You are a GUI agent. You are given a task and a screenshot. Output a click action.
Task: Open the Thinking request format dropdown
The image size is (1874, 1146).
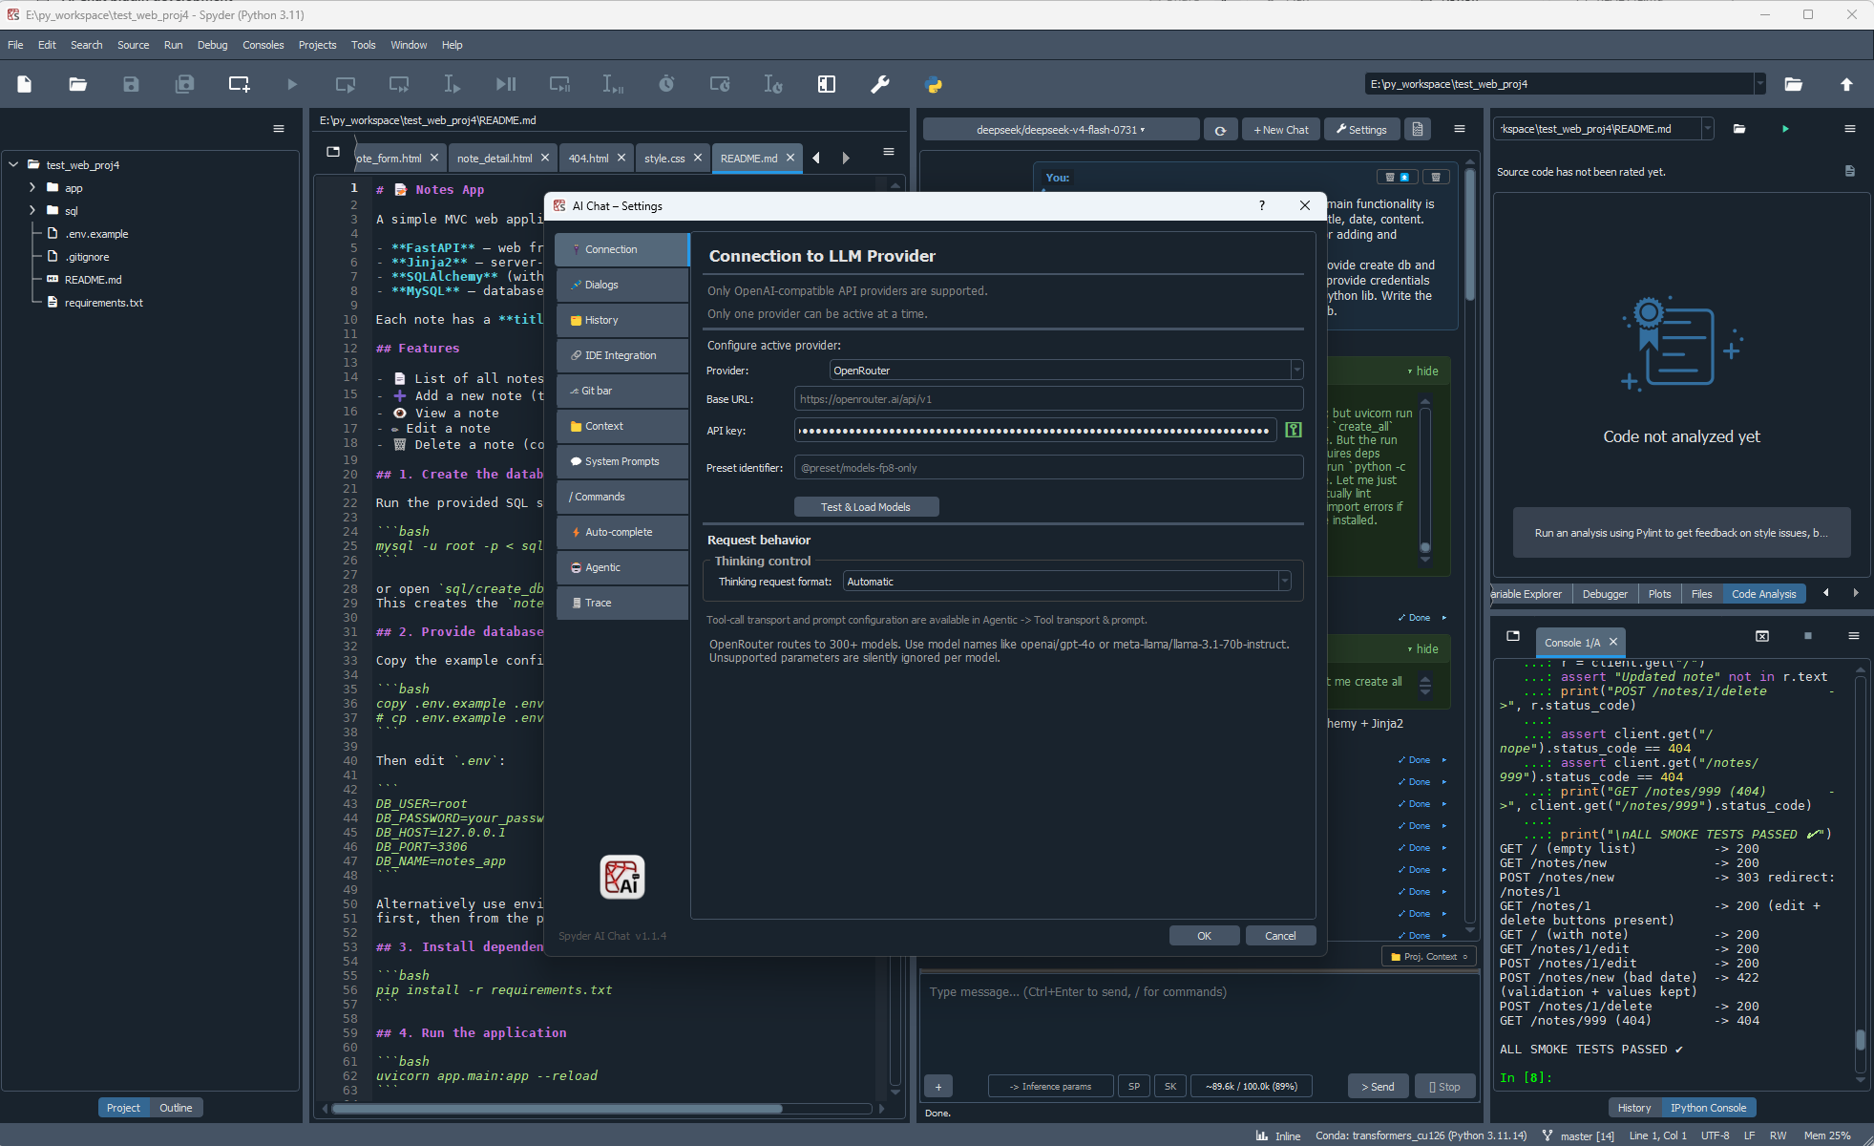pyautogui.click(x=1066, y=582)
